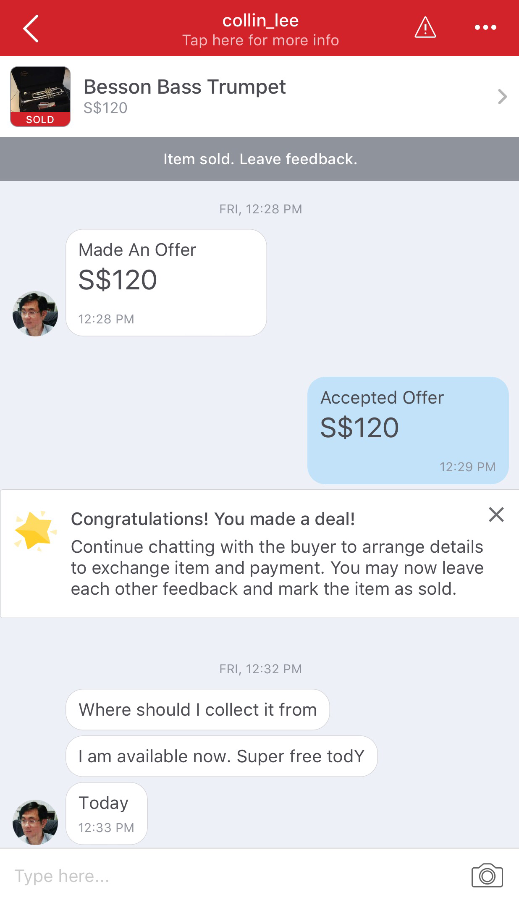
Task: Tap the SOLD badge on listing image
Action: (40, 120)
